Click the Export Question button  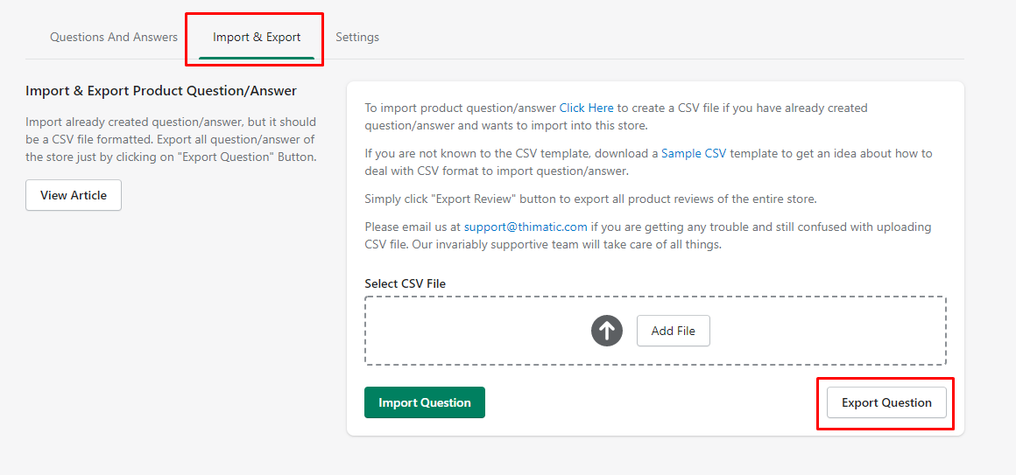886,402
